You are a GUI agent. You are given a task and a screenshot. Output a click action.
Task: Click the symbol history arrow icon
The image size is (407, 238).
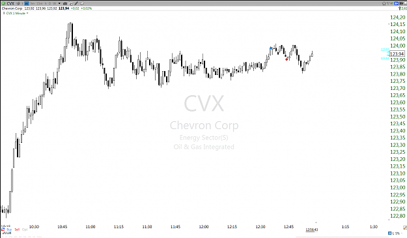tap(18, 3)
